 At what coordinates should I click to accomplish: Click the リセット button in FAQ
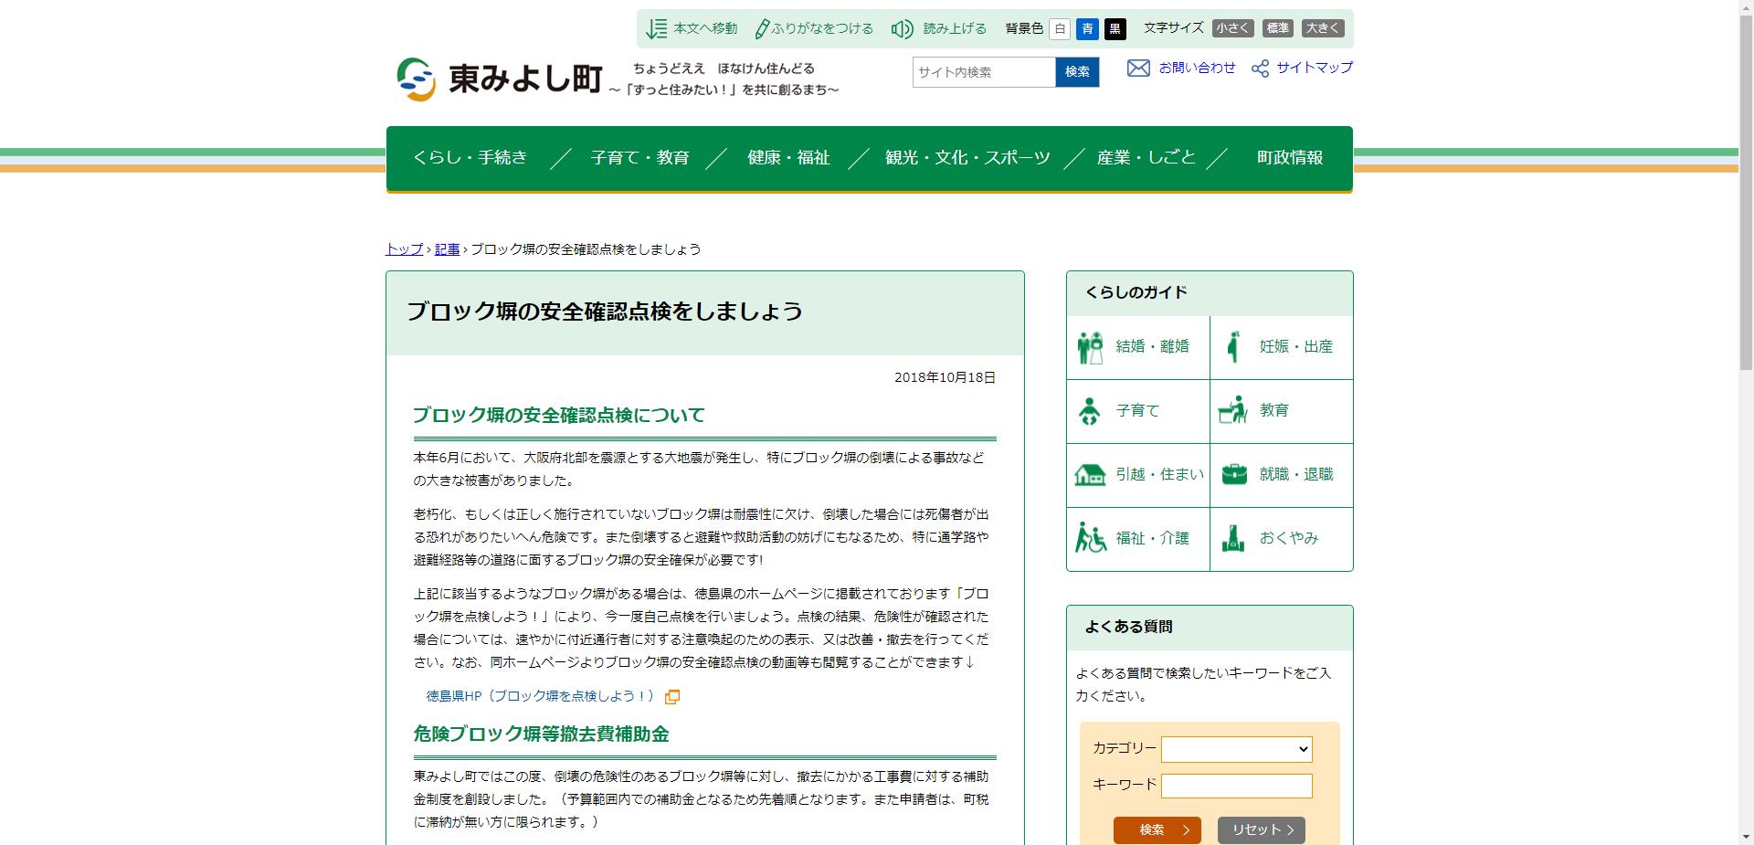[x=1261, y=830]
